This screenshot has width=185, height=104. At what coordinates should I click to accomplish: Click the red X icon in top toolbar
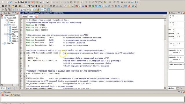click(x=32, y=2)
